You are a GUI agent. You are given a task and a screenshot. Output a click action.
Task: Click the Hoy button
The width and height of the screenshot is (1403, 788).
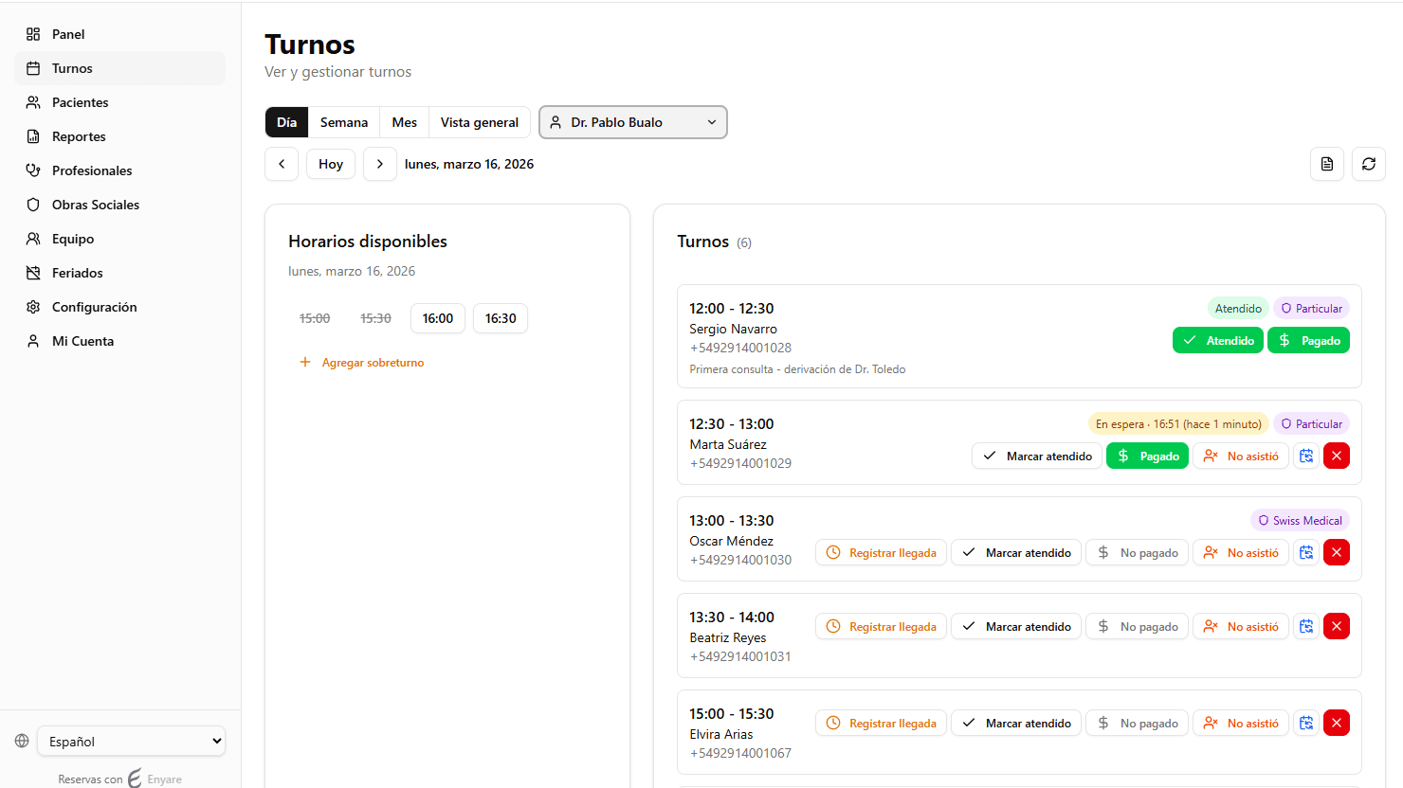[330, 164]
